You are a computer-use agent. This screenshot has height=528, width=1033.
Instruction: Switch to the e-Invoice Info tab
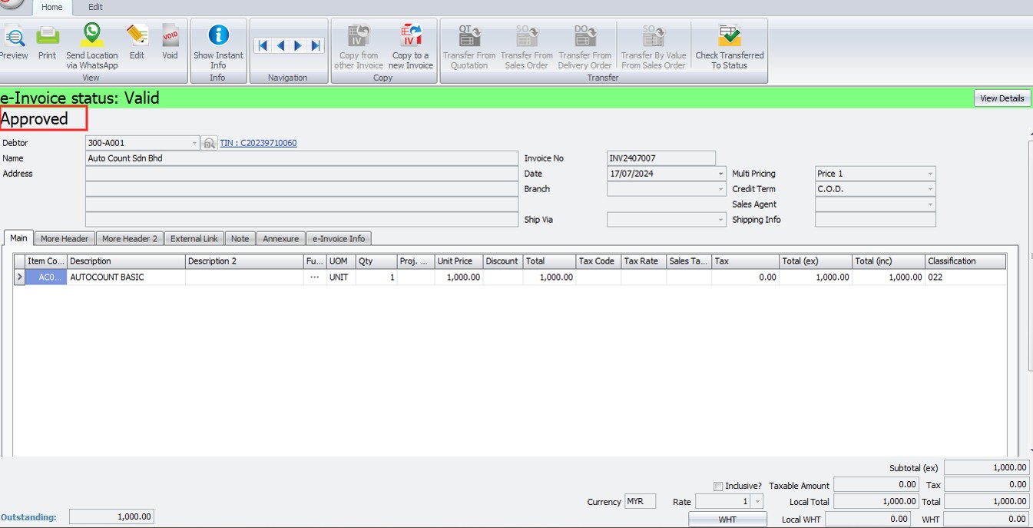339,239
